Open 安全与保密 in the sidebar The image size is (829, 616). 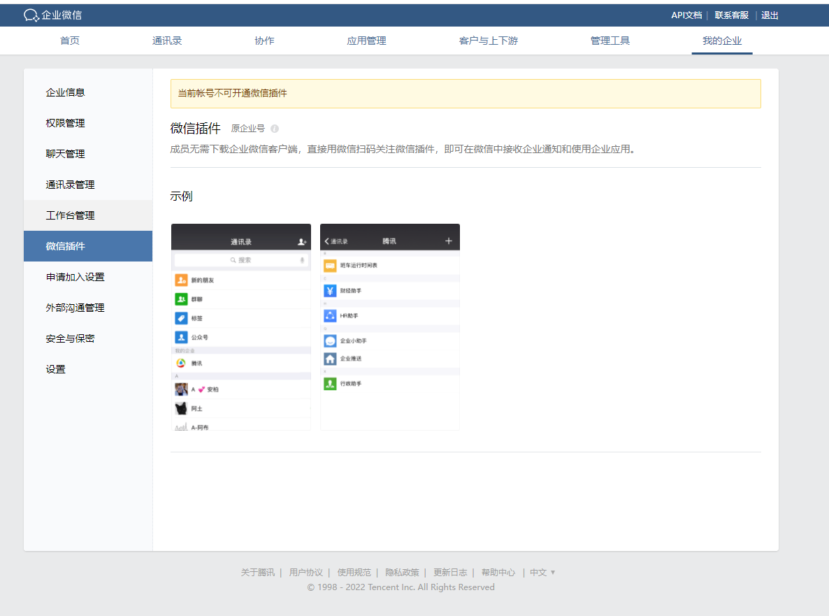tap(88, 338)
